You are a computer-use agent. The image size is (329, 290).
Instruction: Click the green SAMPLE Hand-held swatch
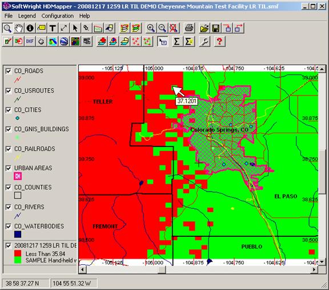click(x=18, y=260)
